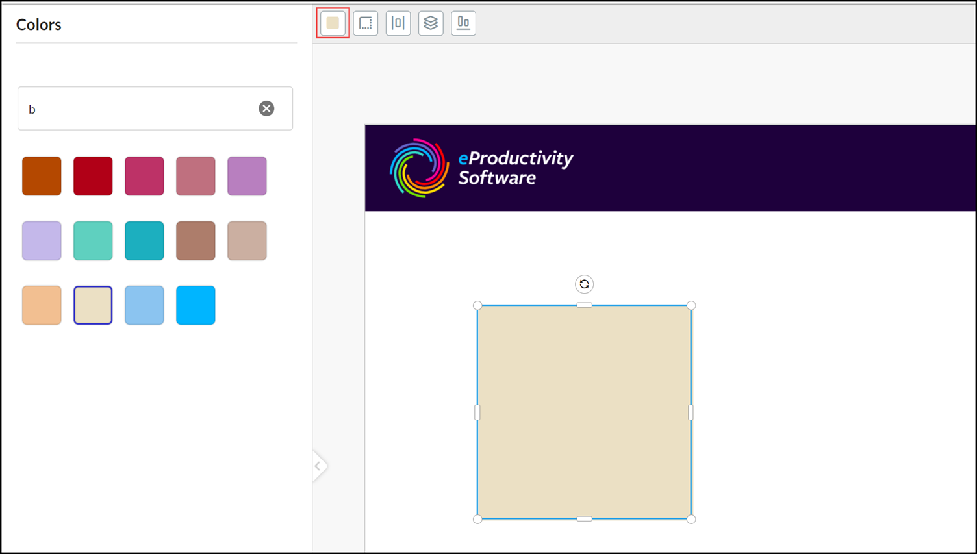977x554 pixels.
Task: Click the distribute spacing toolbar icon
Action: 398,23
